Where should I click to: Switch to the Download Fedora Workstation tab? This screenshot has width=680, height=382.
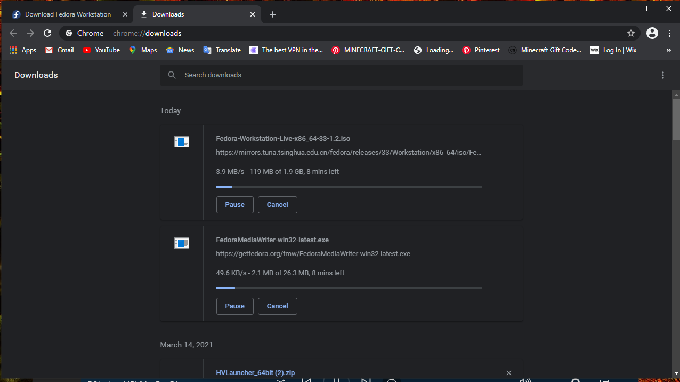tap(69, 14)
